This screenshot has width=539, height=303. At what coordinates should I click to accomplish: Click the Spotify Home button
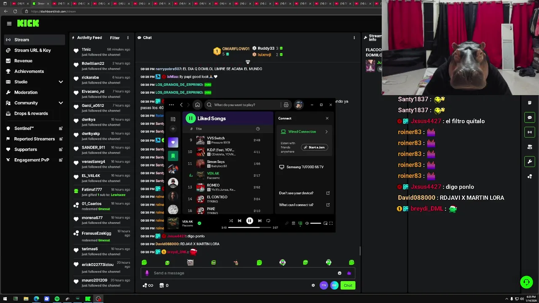[197, 105]
